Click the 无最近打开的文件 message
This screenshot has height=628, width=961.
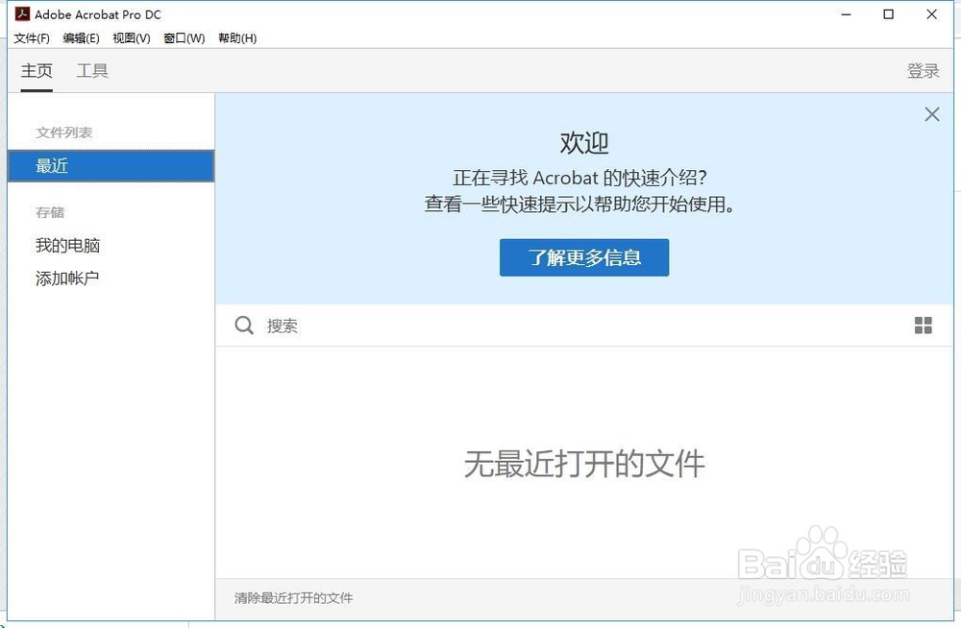click(584, 464)
